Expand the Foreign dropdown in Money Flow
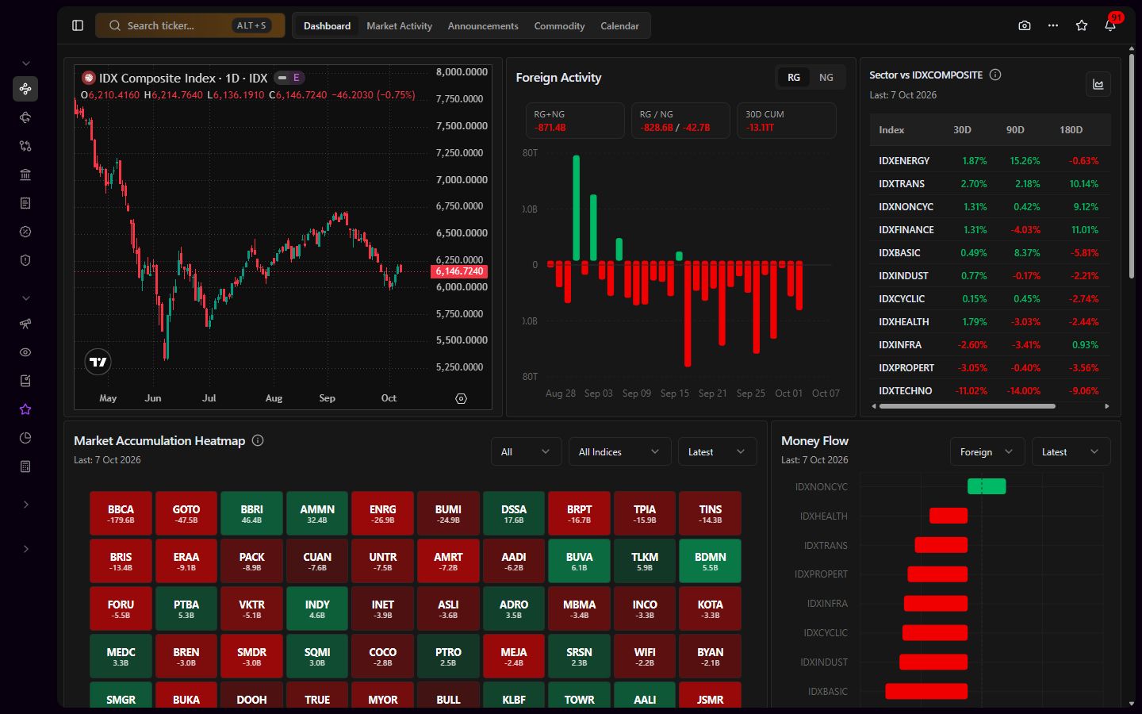The height and width of the screenshot is (714, 1142). click(987, 451)
